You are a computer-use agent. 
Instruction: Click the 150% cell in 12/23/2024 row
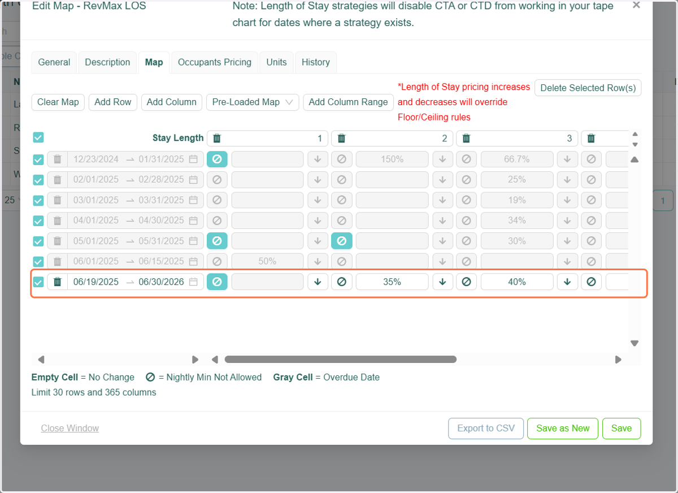(x=392, y=159)
